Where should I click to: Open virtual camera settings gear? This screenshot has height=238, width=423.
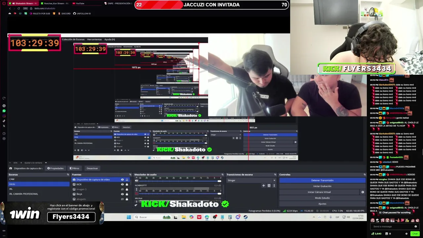(x=363, y=192)
